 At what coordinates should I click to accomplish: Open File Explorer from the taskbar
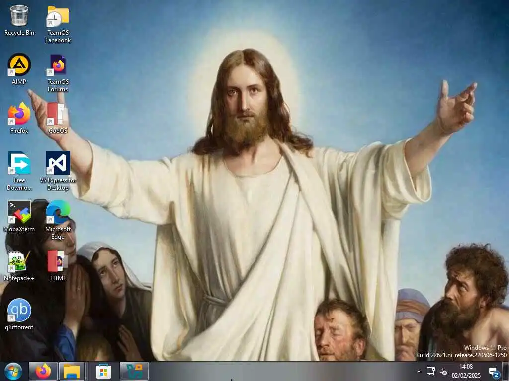(x=72, y=371)
